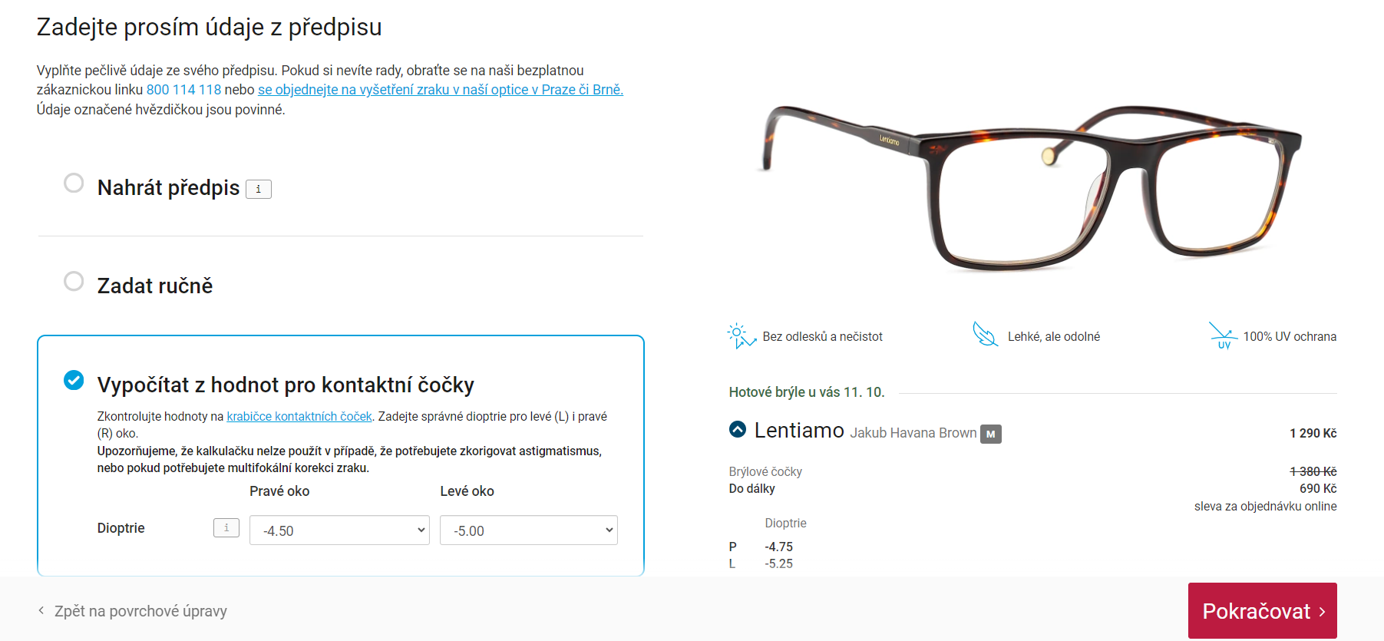
Task: Call customer line 800 114 118 link
Action: coord(183,90)
